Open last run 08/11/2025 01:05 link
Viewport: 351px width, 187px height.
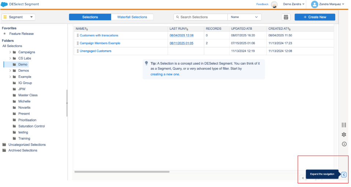pyautogui.click(x=182, y=43)
